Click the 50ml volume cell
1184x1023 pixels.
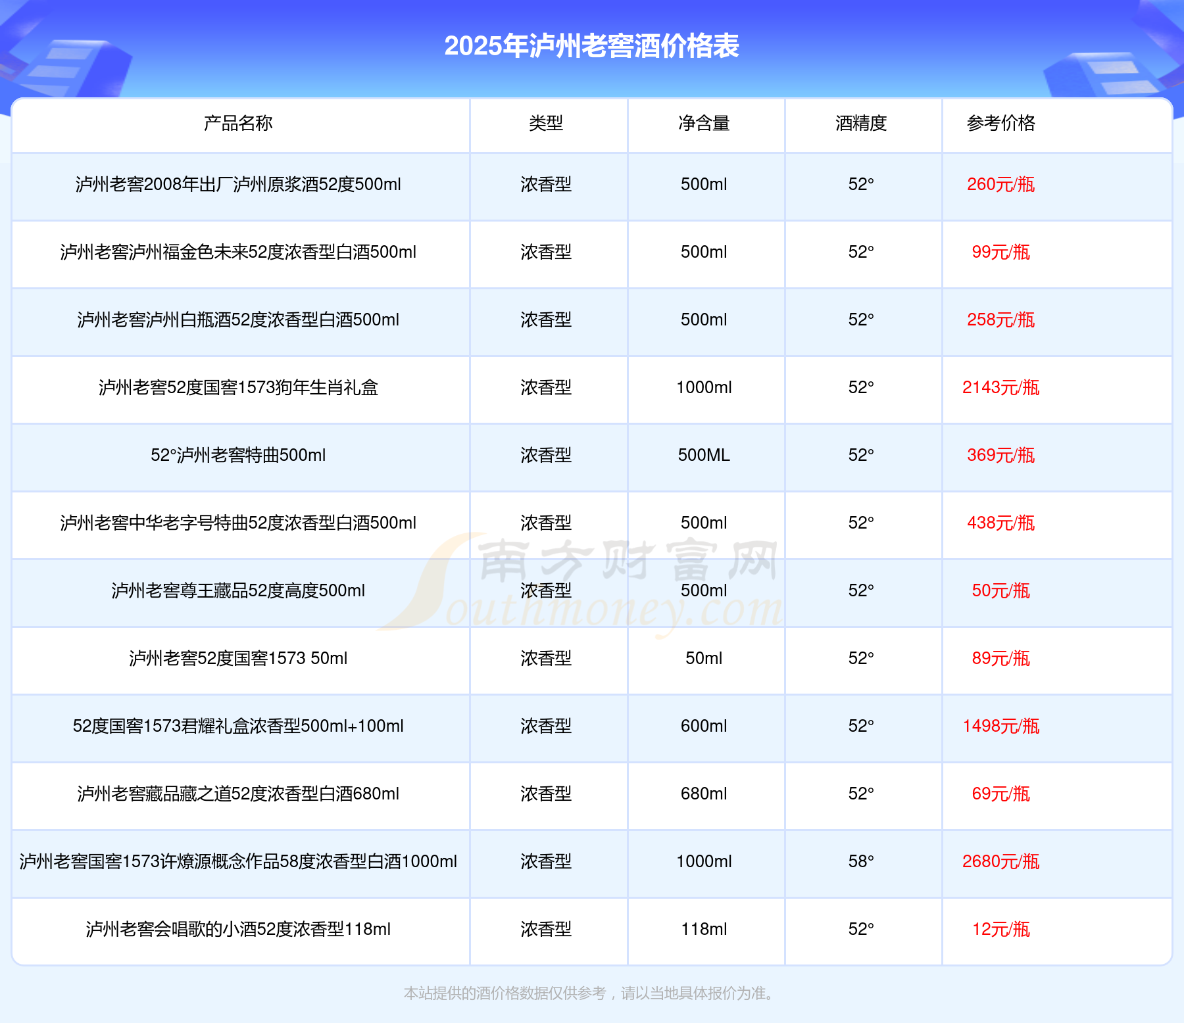pyautogui.click(x=704, y=659)
